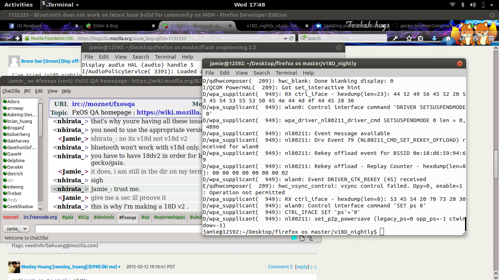Open Search menu in flash engineering terminal
The height and width of the screenshot is (280, 499).
(141, 57)
